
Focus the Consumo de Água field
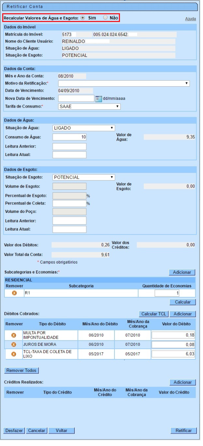69,137
